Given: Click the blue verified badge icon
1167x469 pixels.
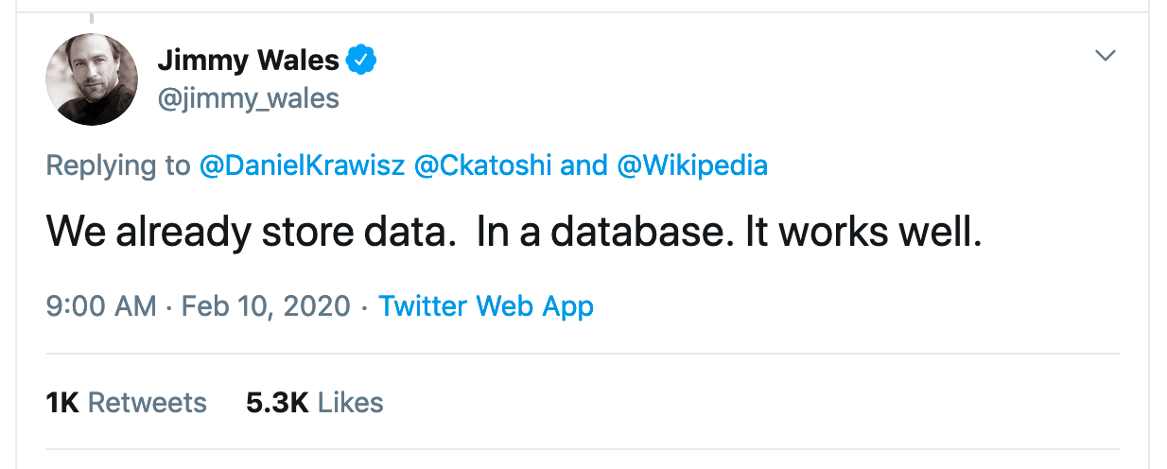Looking at the screenshot, I should [361, 61].
